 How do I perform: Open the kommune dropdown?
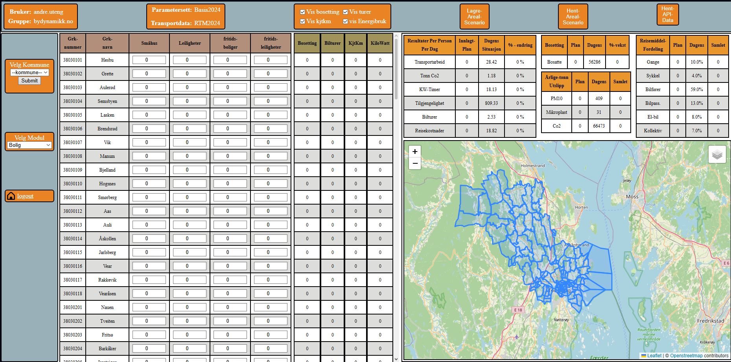click(29, 73)
